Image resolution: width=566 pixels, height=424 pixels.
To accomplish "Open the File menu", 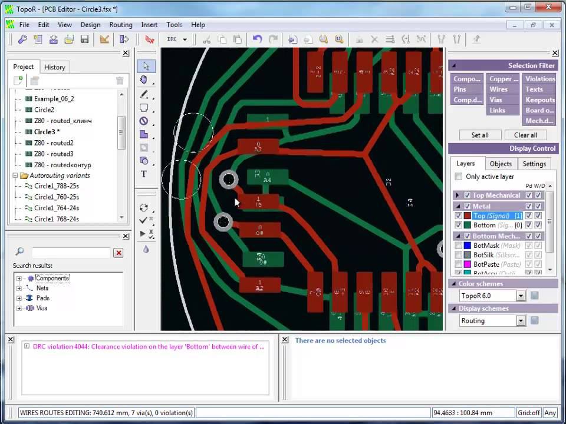I will [x=24, y=25].
